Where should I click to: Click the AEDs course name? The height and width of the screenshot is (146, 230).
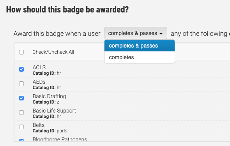(39, 82)
